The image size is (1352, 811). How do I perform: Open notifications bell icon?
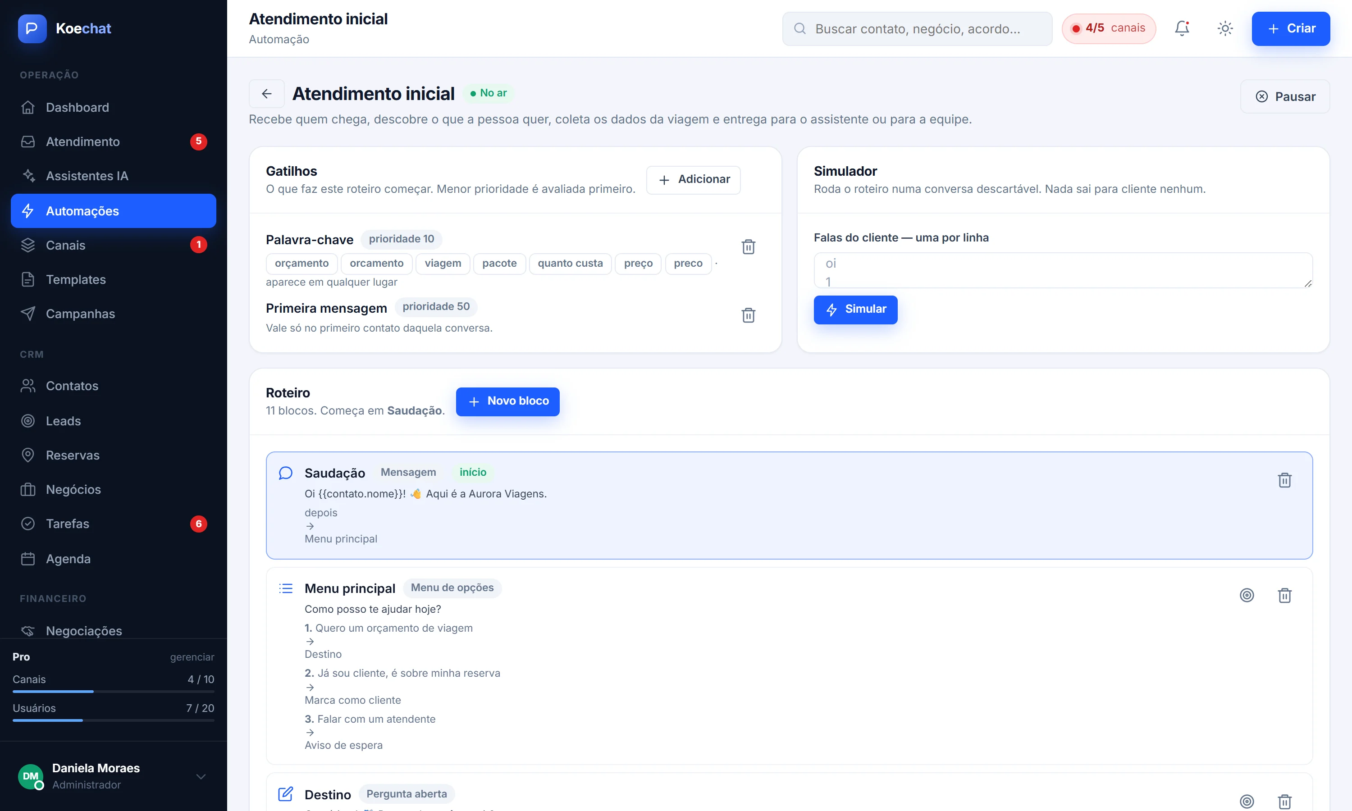coord(1182,28)
